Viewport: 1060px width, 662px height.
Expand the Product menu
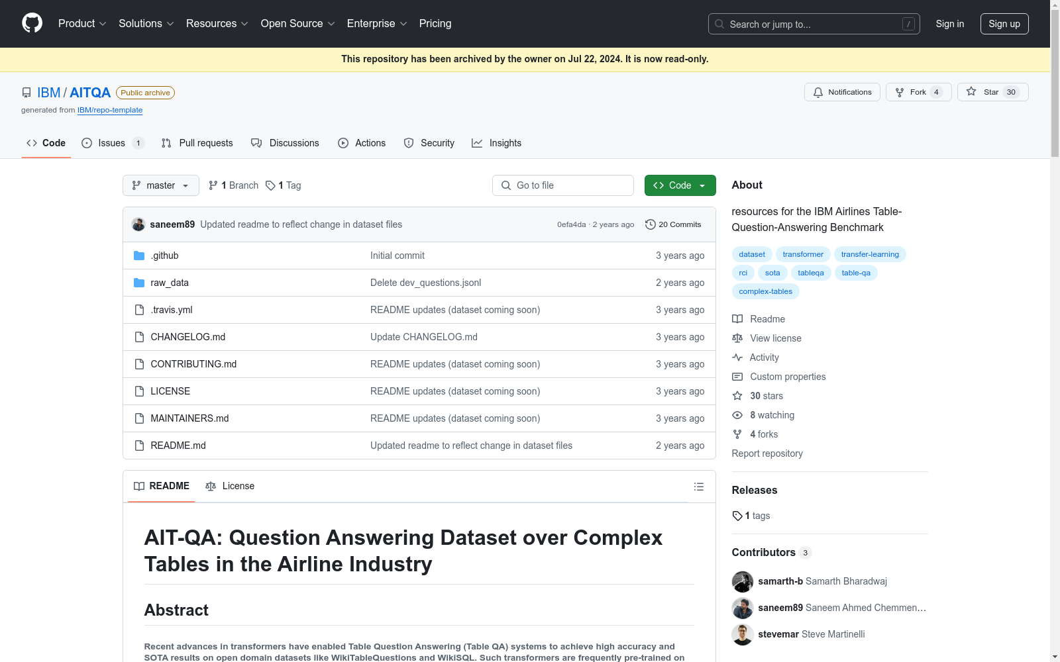(x=82, y=24)
